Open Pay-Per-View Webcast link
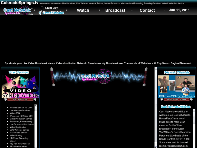This screenshot has height=148, width=197. click(20, 144)
